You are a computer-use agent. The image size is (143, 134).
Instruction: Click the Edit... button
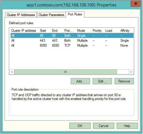tap(102, 81)
